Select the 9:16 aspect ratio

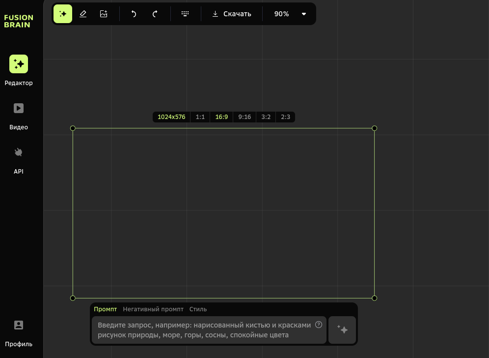tap(244, 117)
